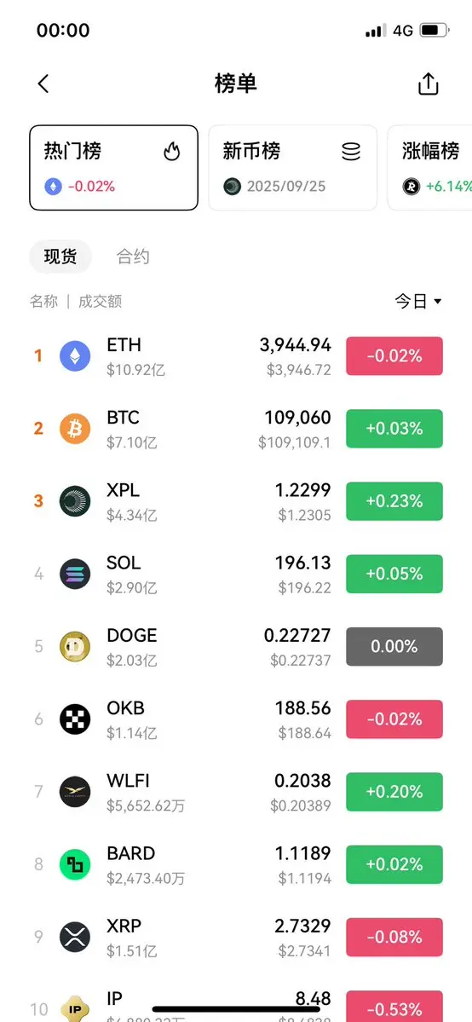This screenshot has width=472, height=1022.
Task: Tap the Bitcoin orange logo
Action: click(75, 429)
